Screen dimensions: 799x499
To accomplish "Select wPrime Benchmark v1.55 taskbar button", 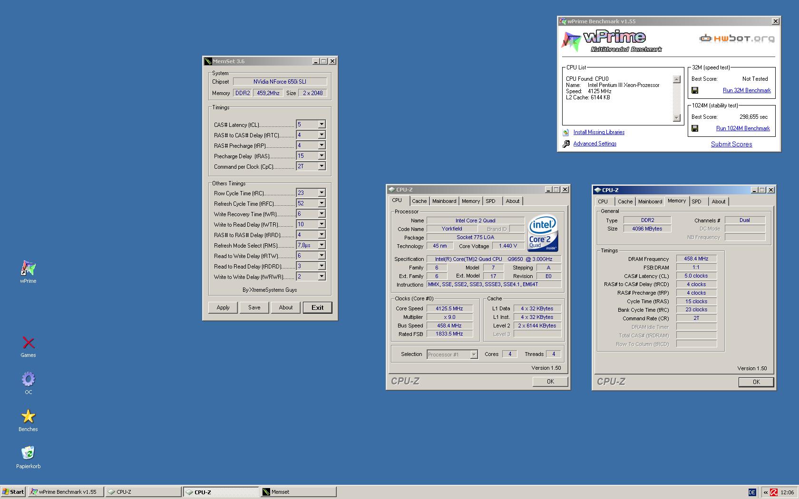I will pos(66,492).
